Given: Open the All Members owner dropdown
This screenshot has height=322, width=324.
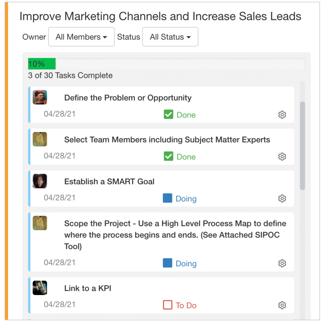Looking at the screenshot, I should click(81, 37).
